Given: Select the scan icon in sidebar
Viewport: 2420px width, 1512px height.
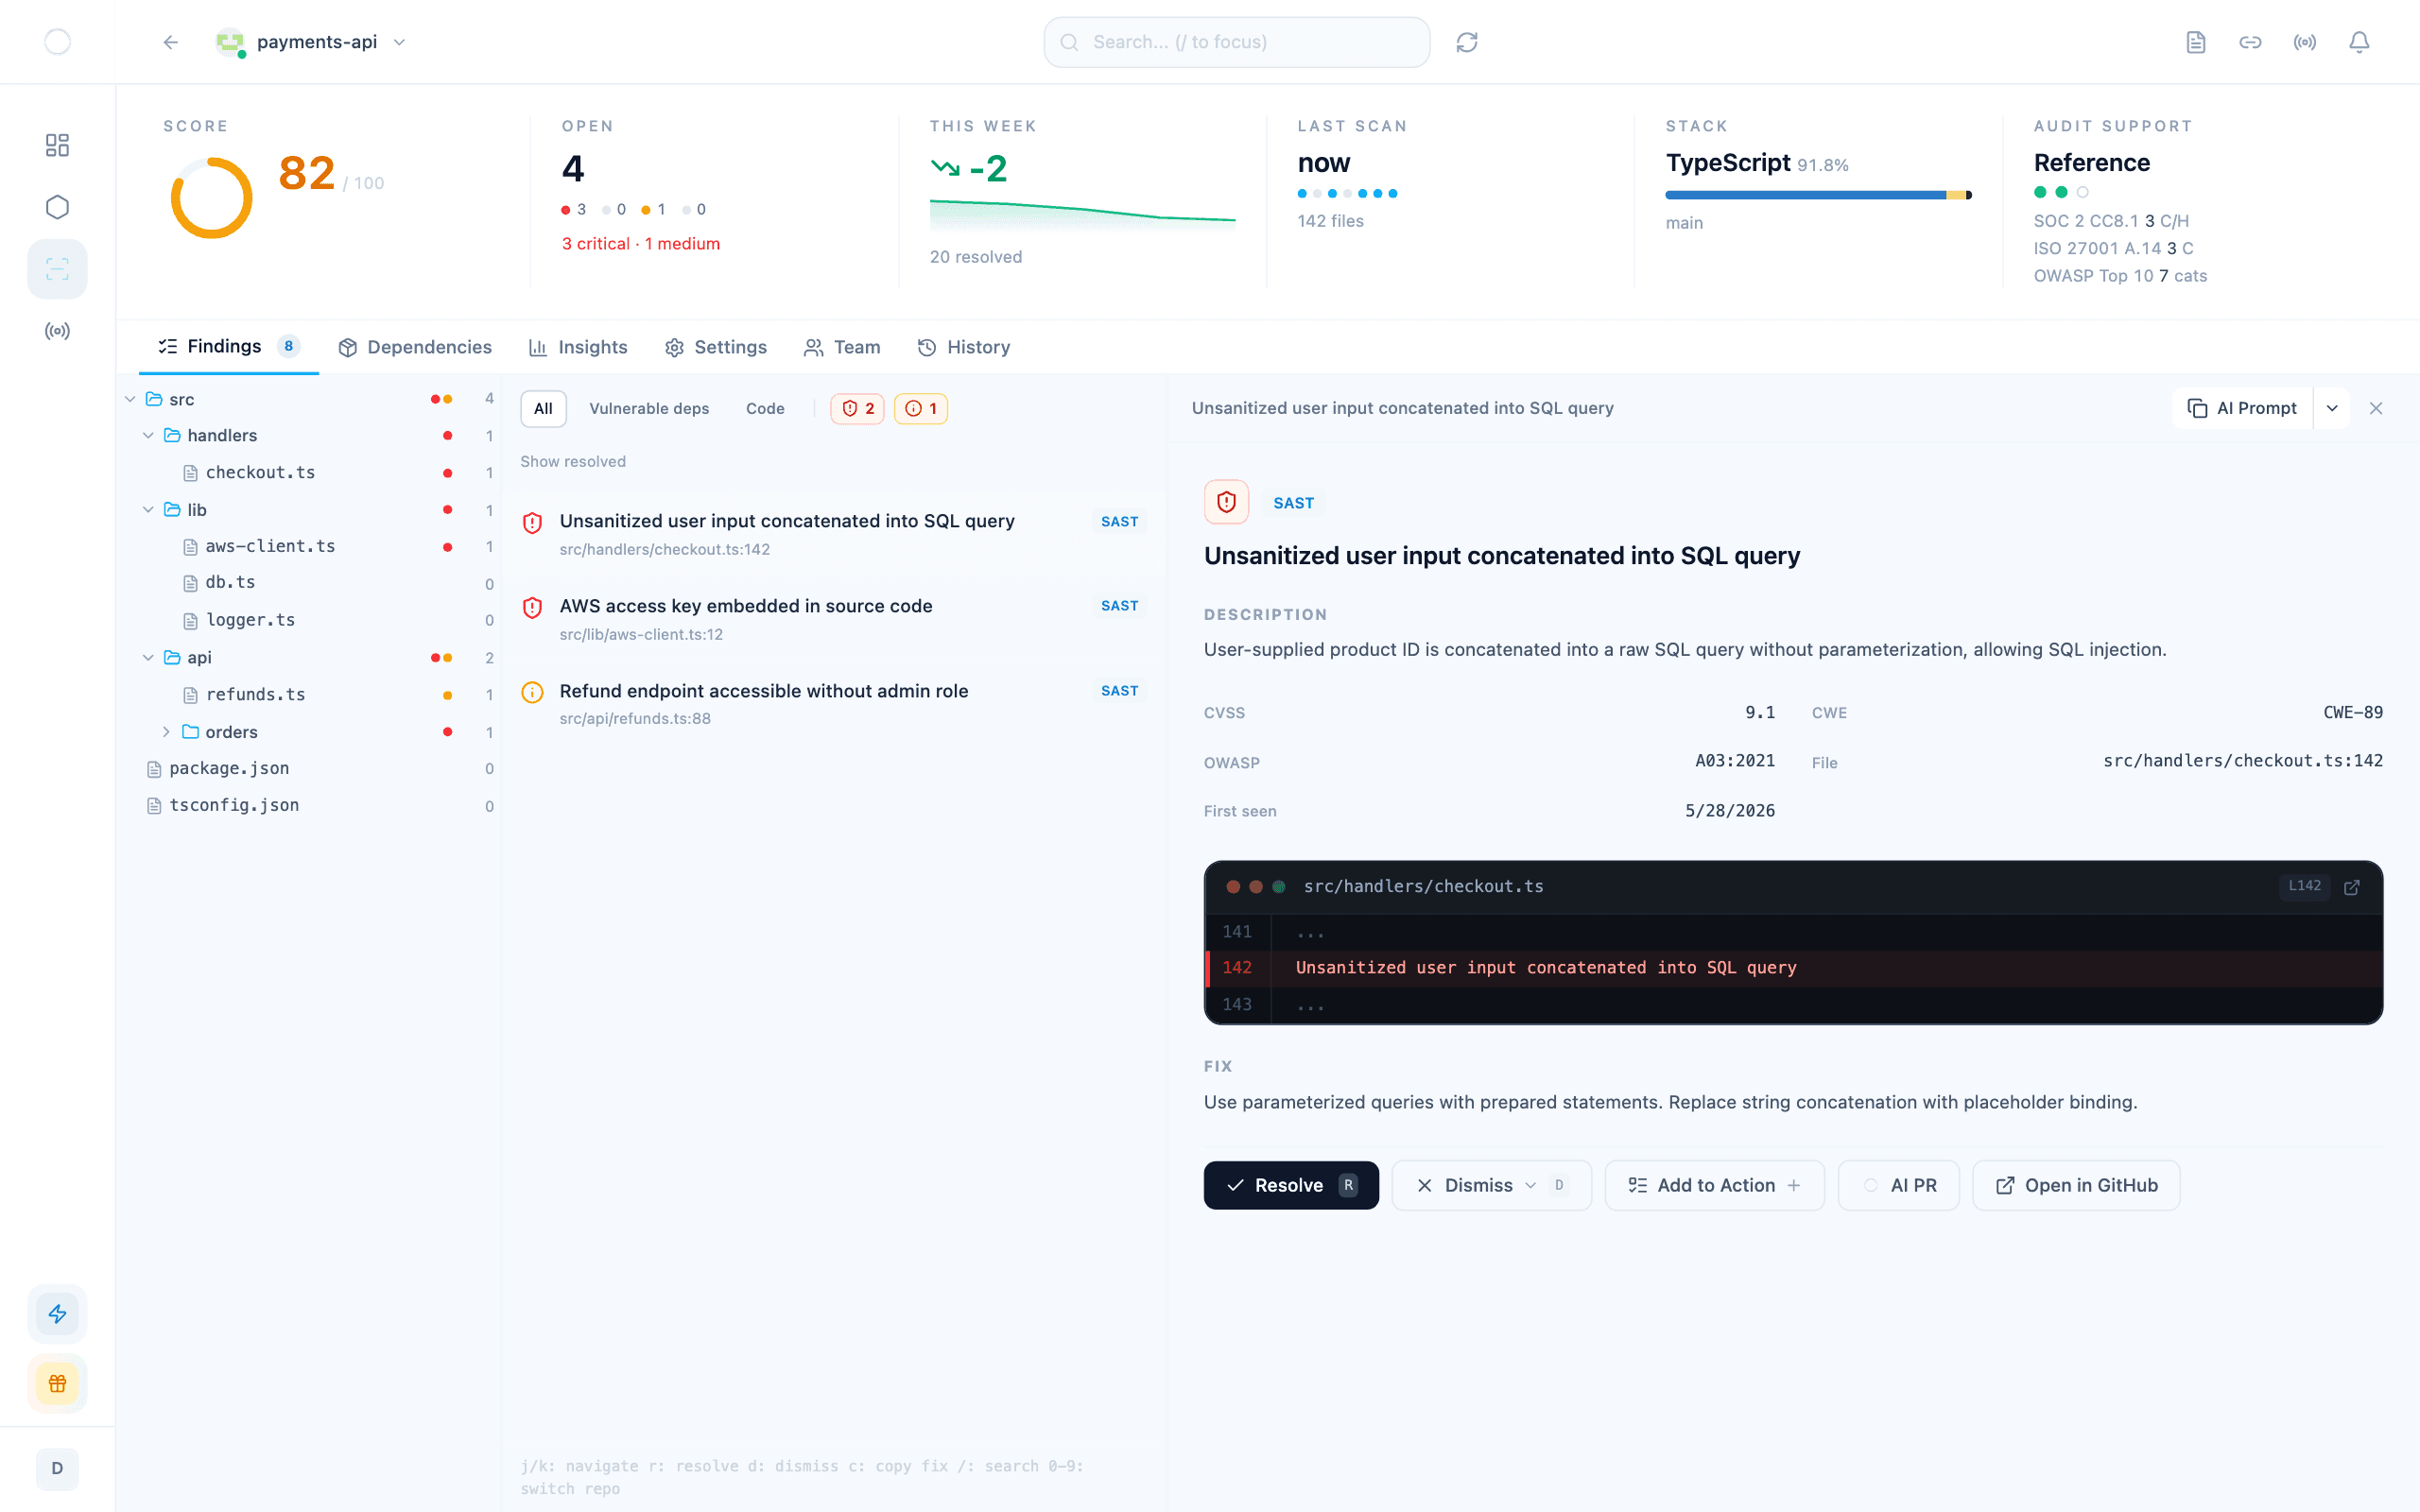Looking at the screenshot, I should (57, 269).
